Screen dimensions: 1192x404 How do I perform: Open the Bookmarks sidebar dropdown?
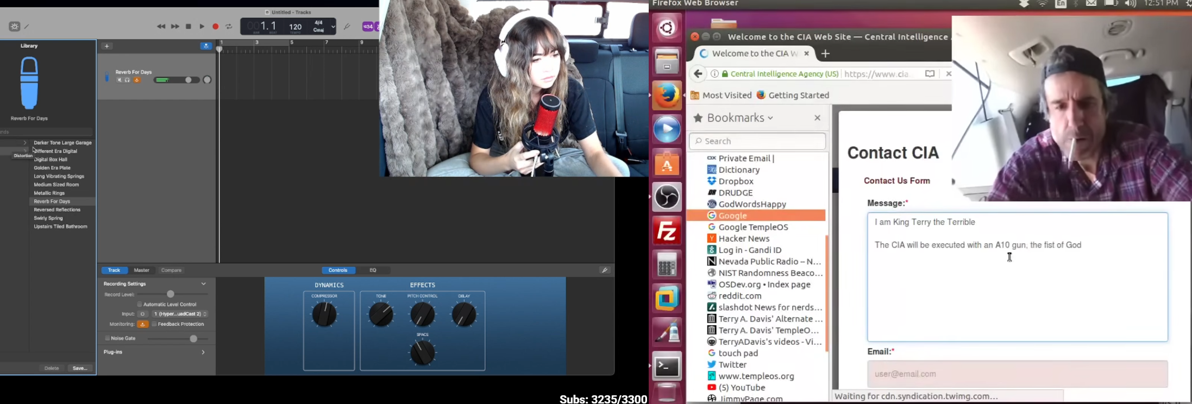click(x=739, y=118)
